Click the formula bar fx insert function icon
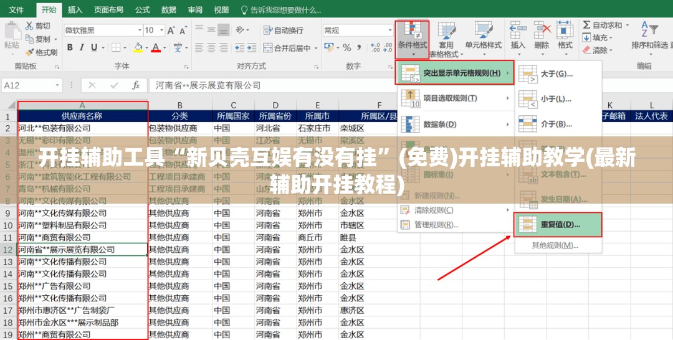This screenshot has width=673, height=340. 136,85
